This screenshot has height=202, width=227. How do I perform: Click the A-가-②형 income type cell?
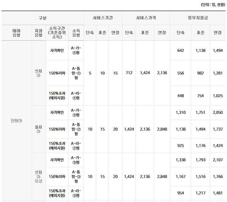[76, 112]
